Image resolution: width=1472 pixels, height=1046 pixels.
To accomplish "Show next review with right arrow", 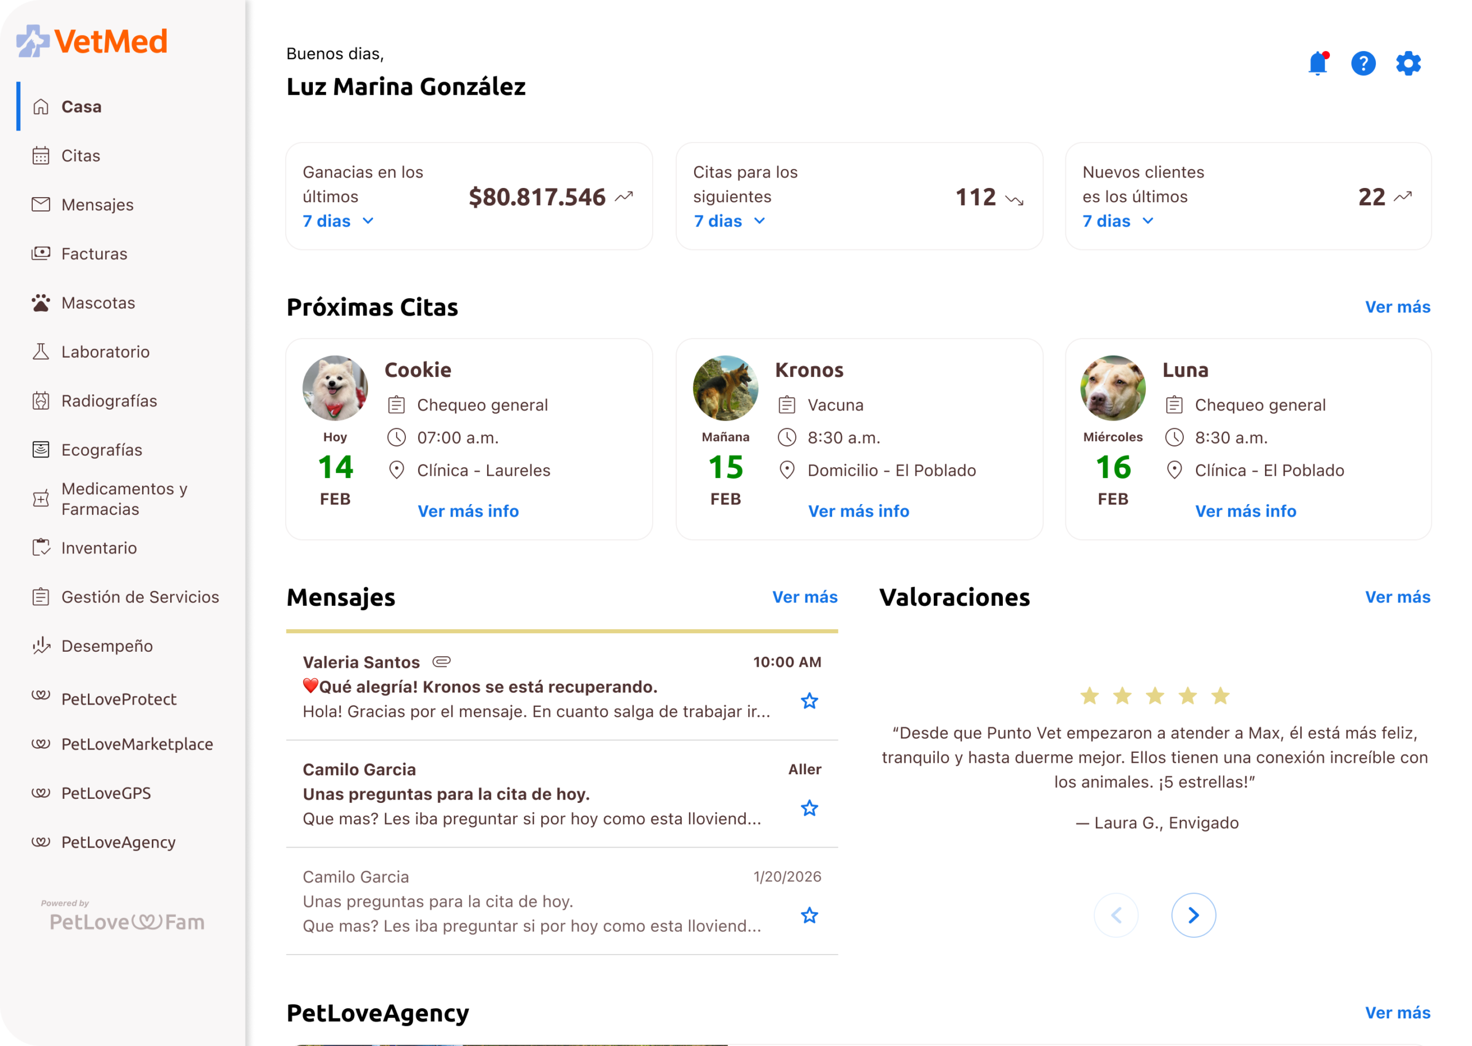I will pyautogui.click(x=1193, y=914).
